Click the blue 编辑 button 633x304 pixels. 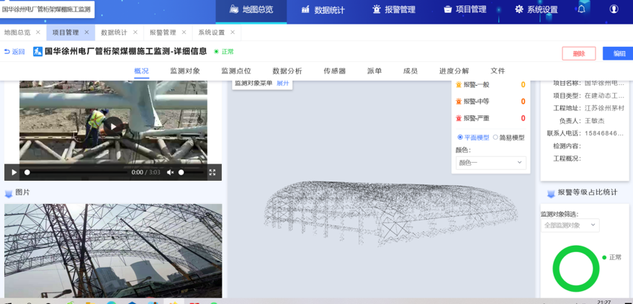click(618, 53)
